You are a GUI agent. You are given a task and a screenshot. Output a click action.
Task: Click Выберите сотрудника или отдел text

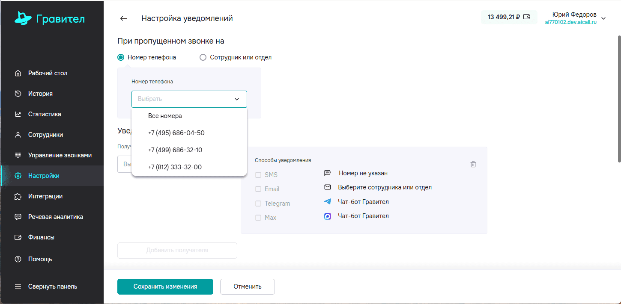point(385,187)
